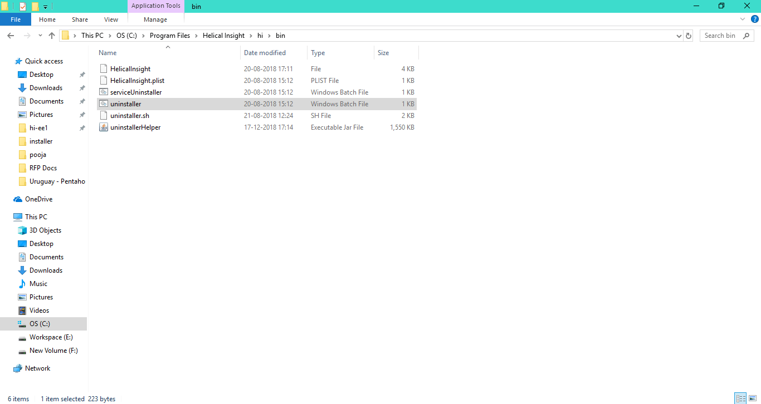
Task: Select the uninstaller batch file icon
Action: [x=103, y=104]
